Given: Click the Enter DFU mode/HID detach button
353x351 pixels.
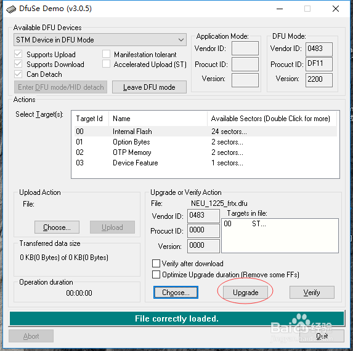Looking at the screenshot, I should coord(60,87).
